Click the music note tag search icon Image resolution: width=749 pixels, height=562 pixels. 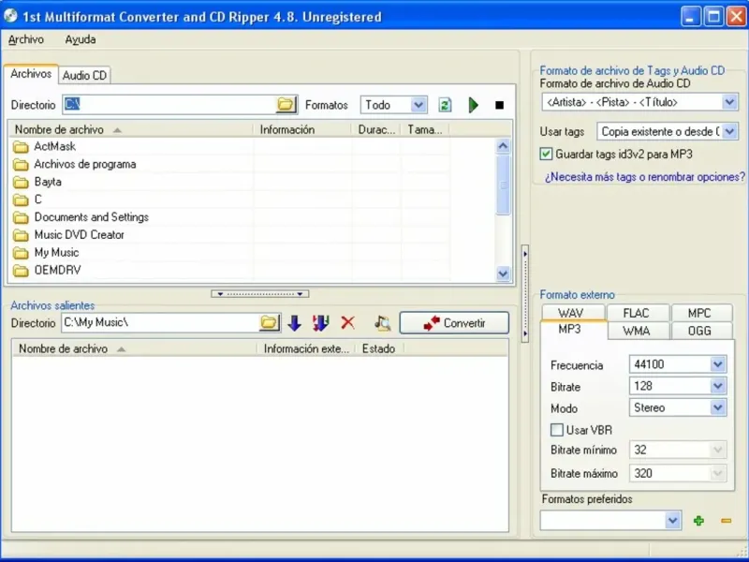click(x=382, y=323)
